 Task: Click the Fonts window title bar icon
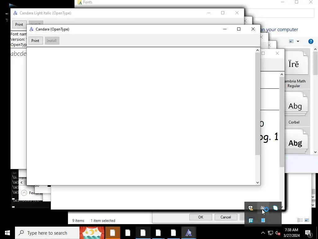point(80,2)
